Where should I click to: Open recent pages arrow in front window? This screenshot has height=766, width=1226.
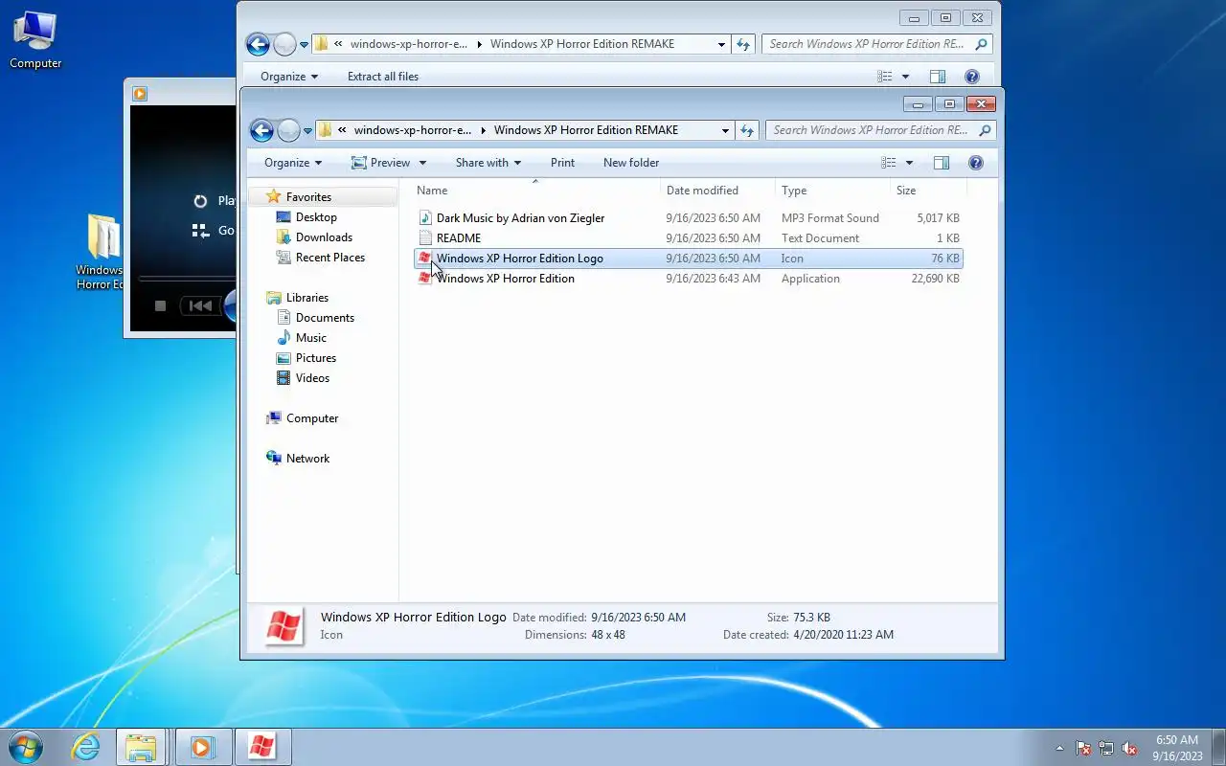307,130
